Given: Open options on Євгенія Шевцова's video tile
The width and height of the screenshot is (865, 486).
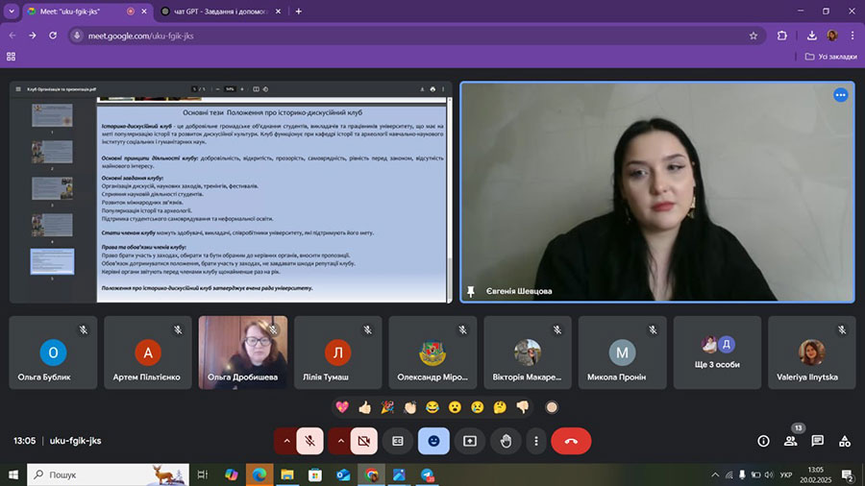Looking at the screenshot, I should tap(840, 95).
